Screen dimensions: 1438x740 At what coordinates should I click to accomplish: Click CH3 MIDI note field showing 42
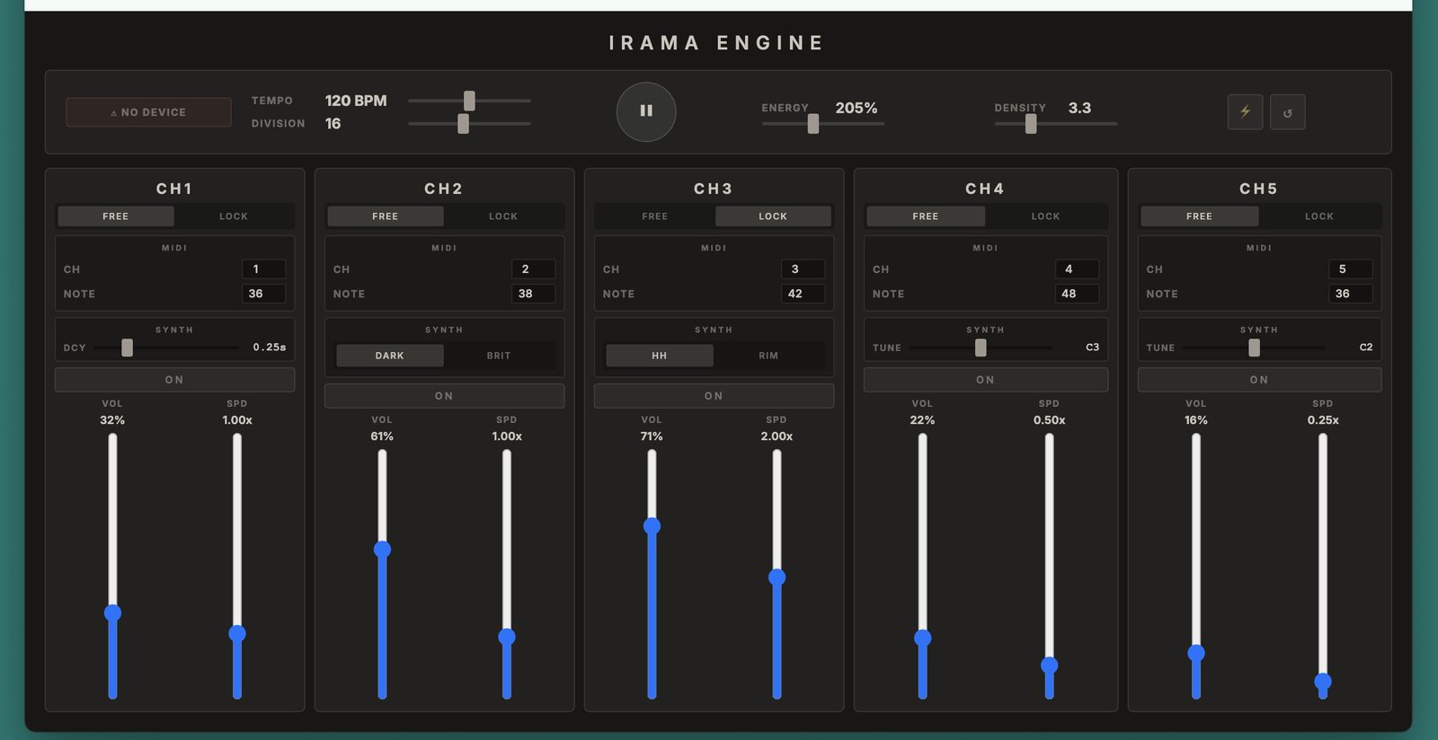pyautogui.click(x=803, y=294)
